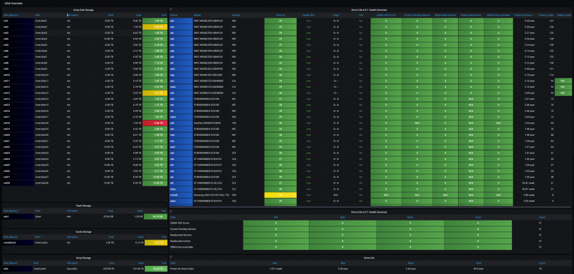Select the yellow temperature cell for nvme0
574x274 pixels.
point(281,195)
